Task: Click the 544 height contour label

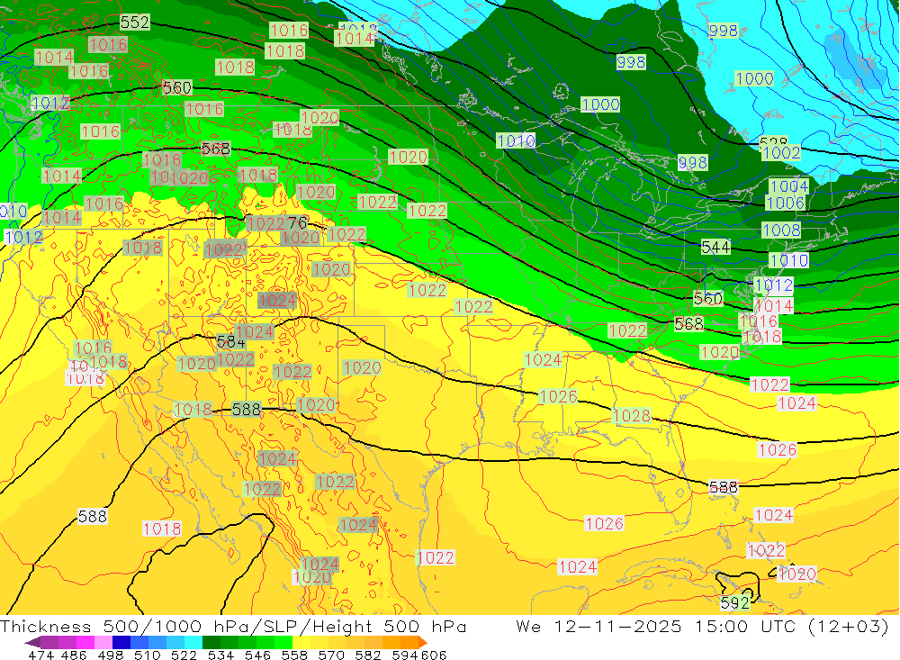Action: coord(715,248)
